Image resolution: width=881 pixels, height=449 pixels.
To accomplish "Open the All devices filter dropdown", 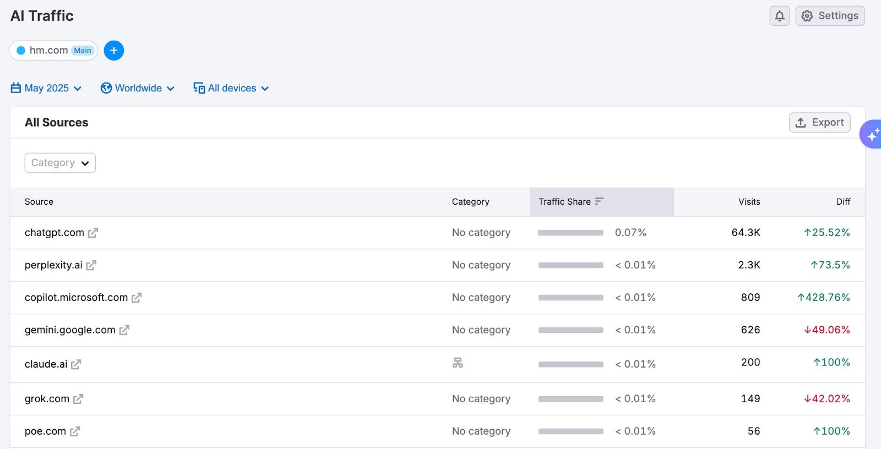I will point(231,88).
